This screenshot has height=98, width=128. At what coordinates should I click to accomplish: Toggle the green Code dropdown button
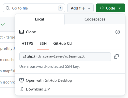pyautogui.click(x=110, y=8)
